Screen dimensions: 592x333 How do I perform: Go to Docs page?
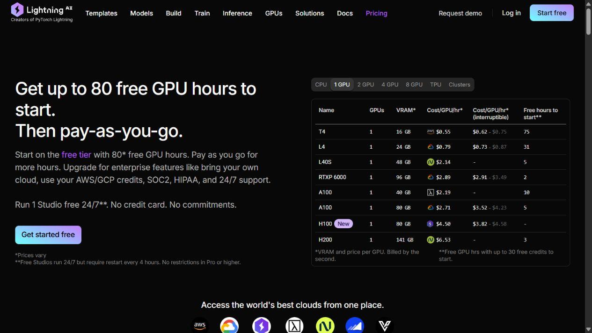[x=345, y=13]
